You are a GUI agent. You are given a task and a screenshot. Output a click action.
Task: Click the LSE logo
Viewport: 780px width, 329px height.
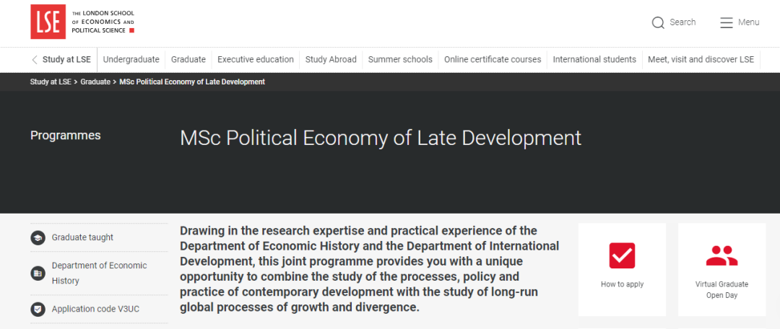click(48, 22)
